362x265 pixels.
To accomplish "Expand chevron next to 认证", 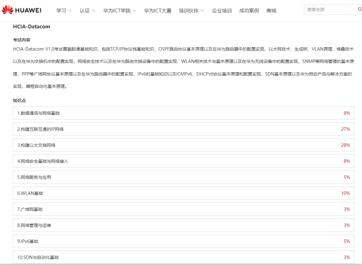I will [x=94, y=10].
